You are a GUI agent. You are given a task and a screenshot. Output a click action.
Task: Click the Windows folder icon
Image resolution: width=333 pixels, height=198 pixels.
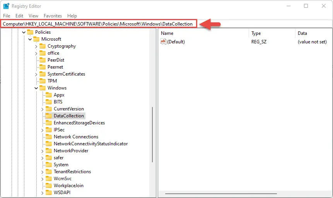pyautogui.click(x=43, y=88)
